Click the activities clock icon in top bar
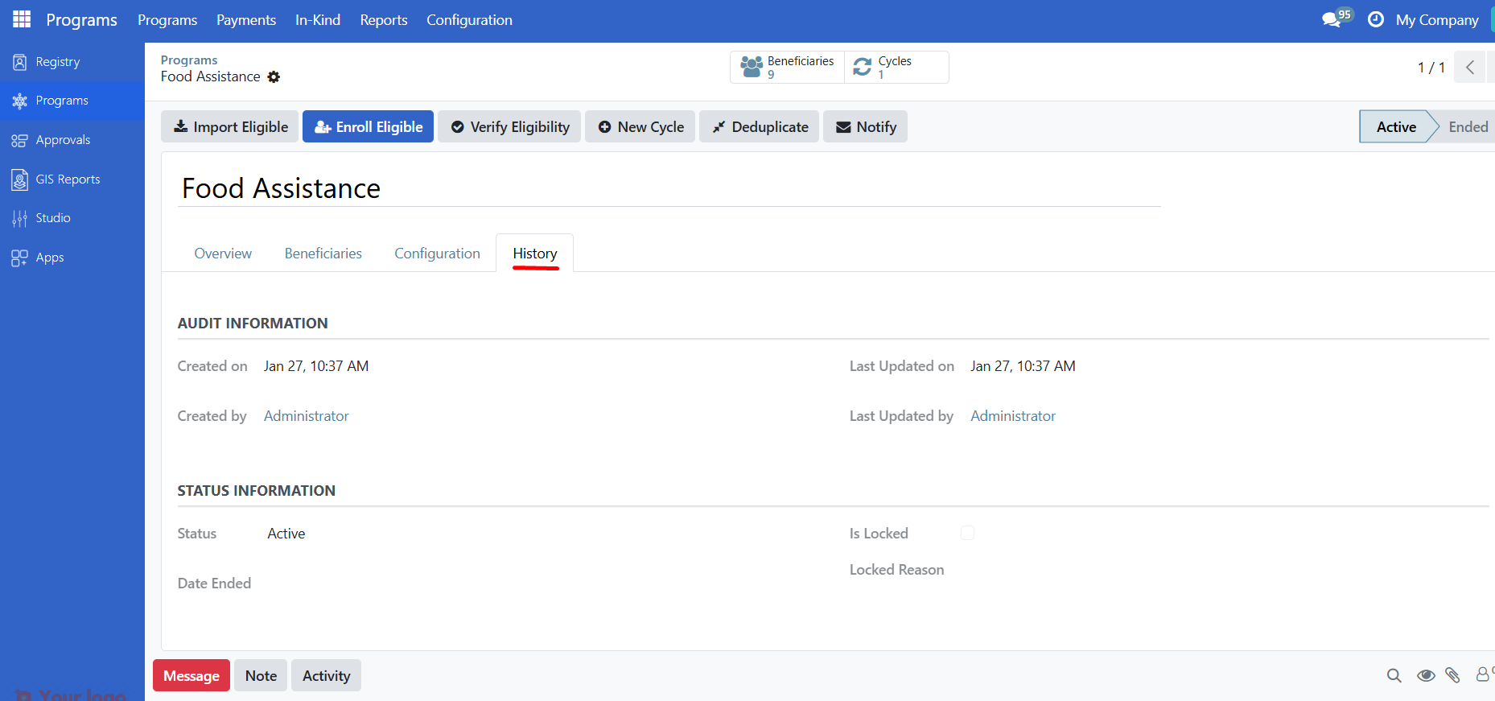1495x701 pixels. tap(1376, 19)
